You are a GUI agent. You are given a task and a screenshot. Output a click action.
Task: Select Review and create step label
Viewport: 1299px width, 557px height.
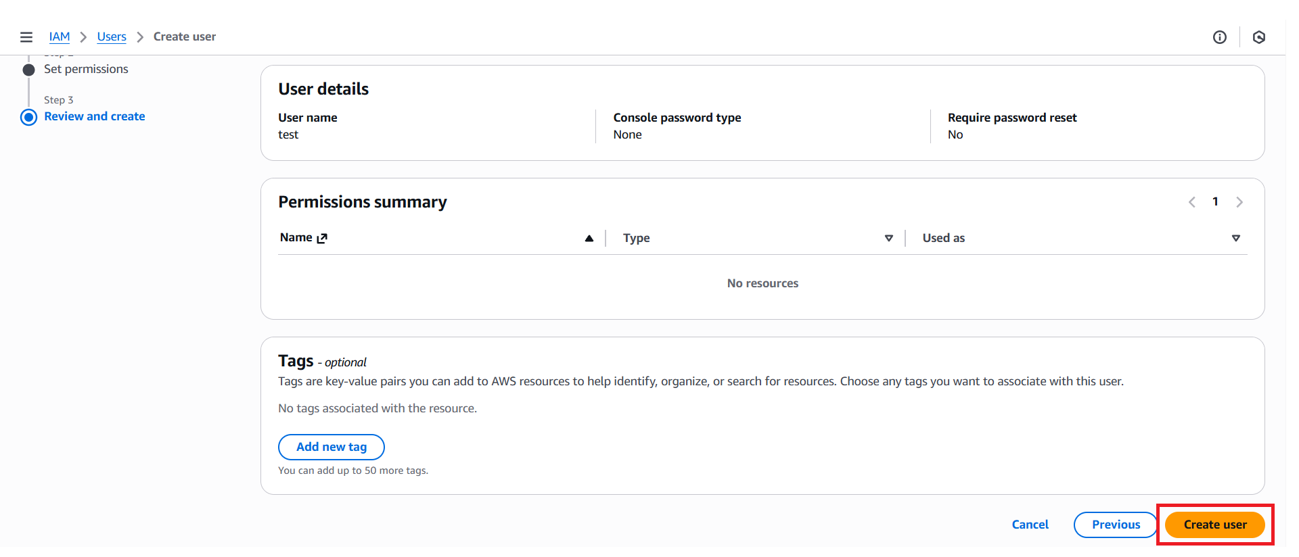[95, 116]
